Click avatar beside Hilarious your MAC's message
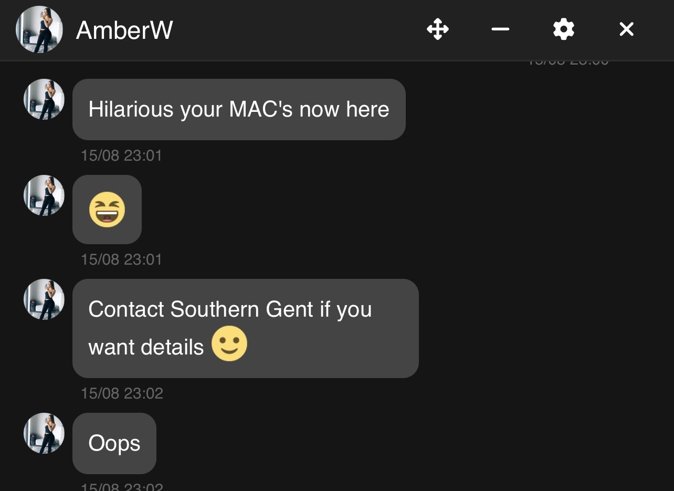 tap(44, 99)
